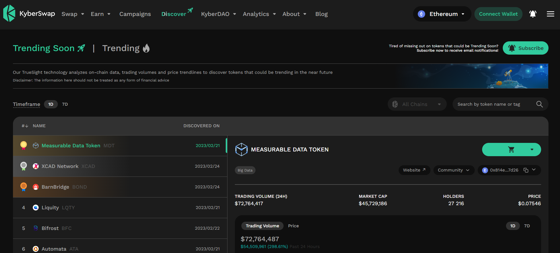Switch the chart to 7D range
This screenshot has width=560, height=253.
tap(527, 226)
